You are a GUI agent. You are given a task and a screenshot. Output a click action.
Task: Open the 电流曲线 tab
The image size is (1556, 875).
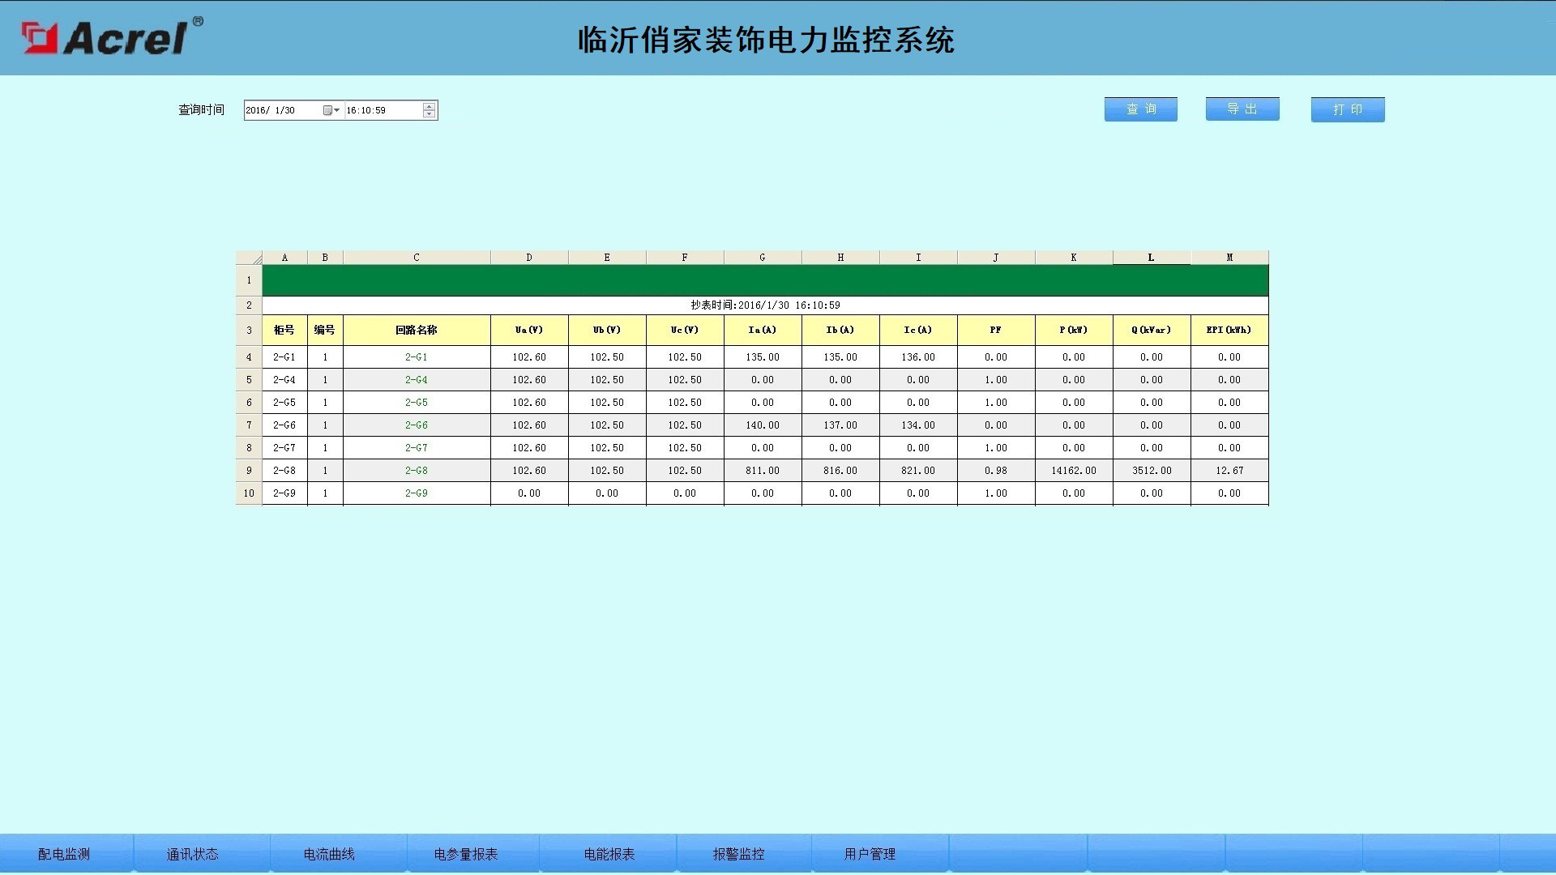329,854
